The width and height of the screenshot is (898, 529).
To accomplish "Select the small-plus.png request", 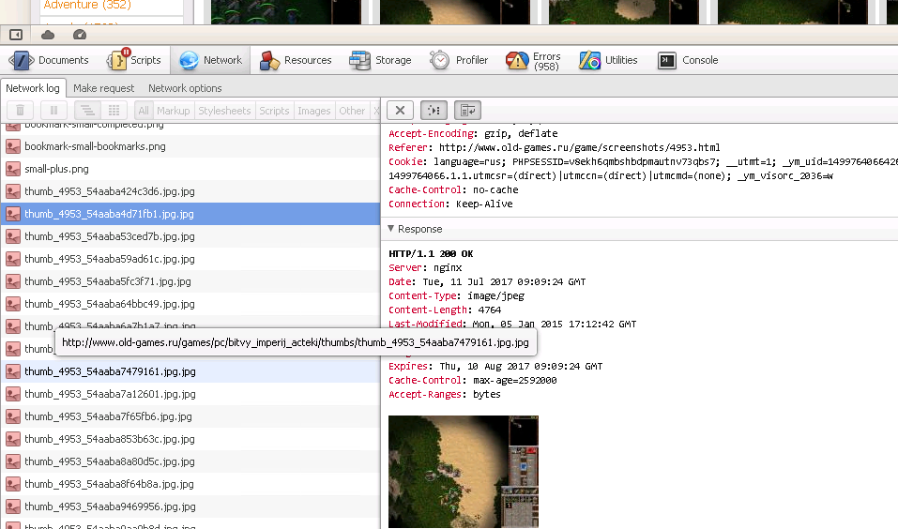I will tap(57, 169).
